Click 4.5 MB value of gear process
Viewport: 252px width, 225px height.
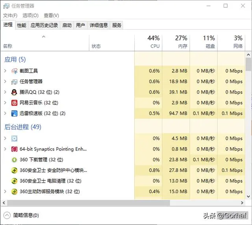click(180, 138)
